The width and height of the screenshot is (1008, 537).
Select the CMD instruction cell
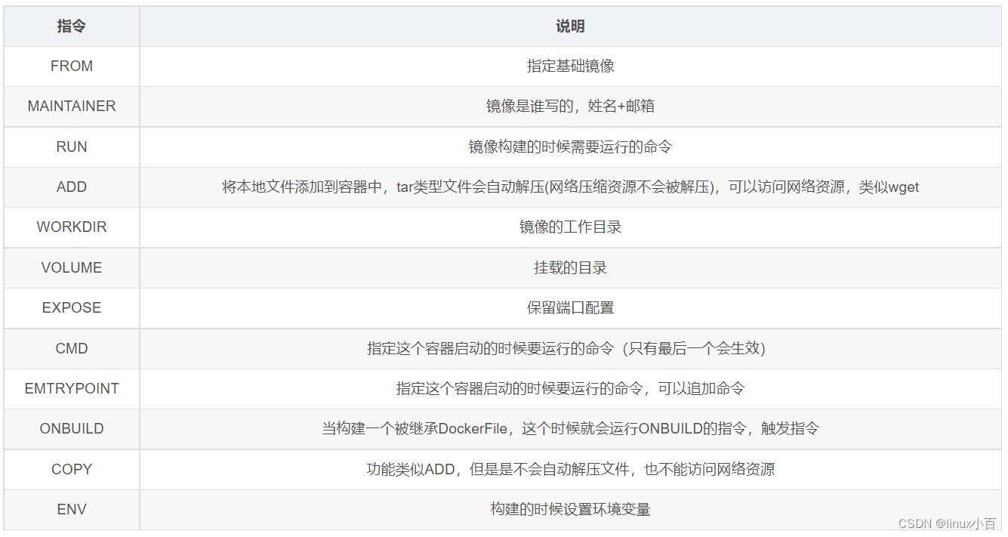pyautogui.click(x=72, y=348)
